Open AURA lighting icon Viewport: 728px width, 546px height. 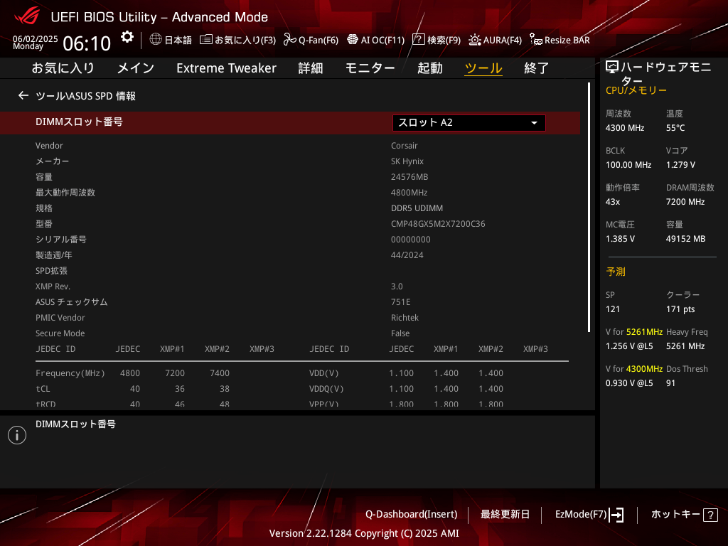tap(474, 40)
